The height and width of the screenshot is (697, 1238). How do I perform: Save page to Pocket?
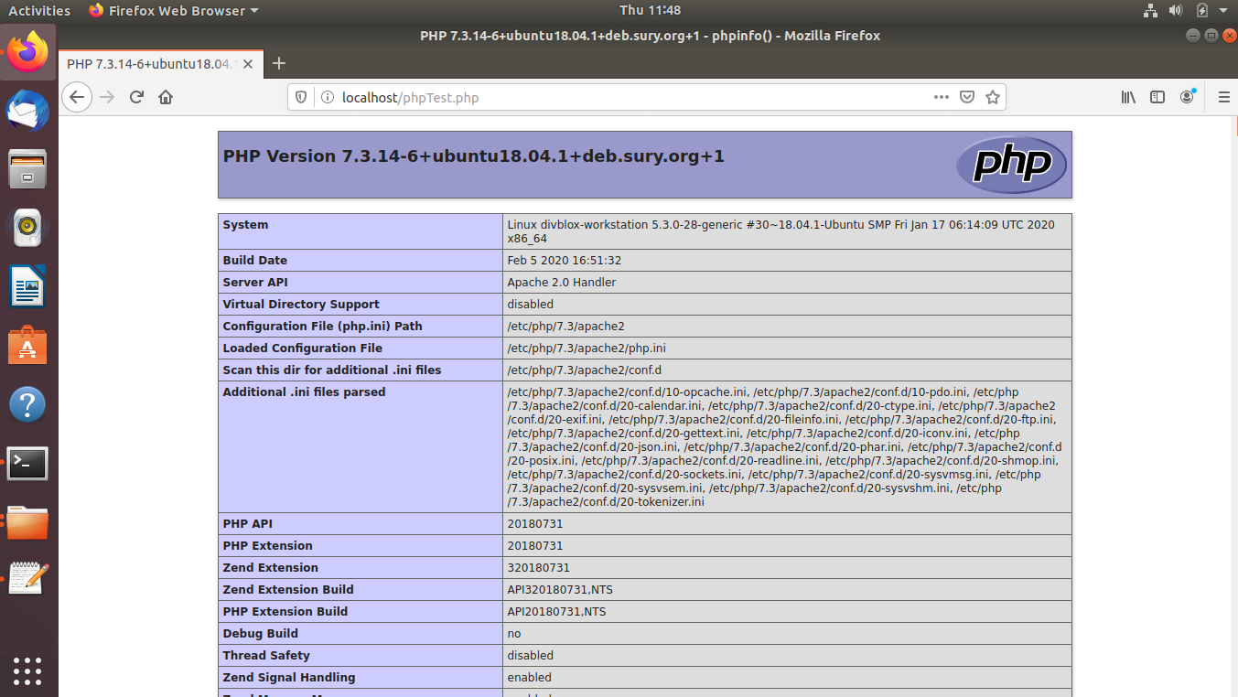pyautogui.click(x=967, y=97)
